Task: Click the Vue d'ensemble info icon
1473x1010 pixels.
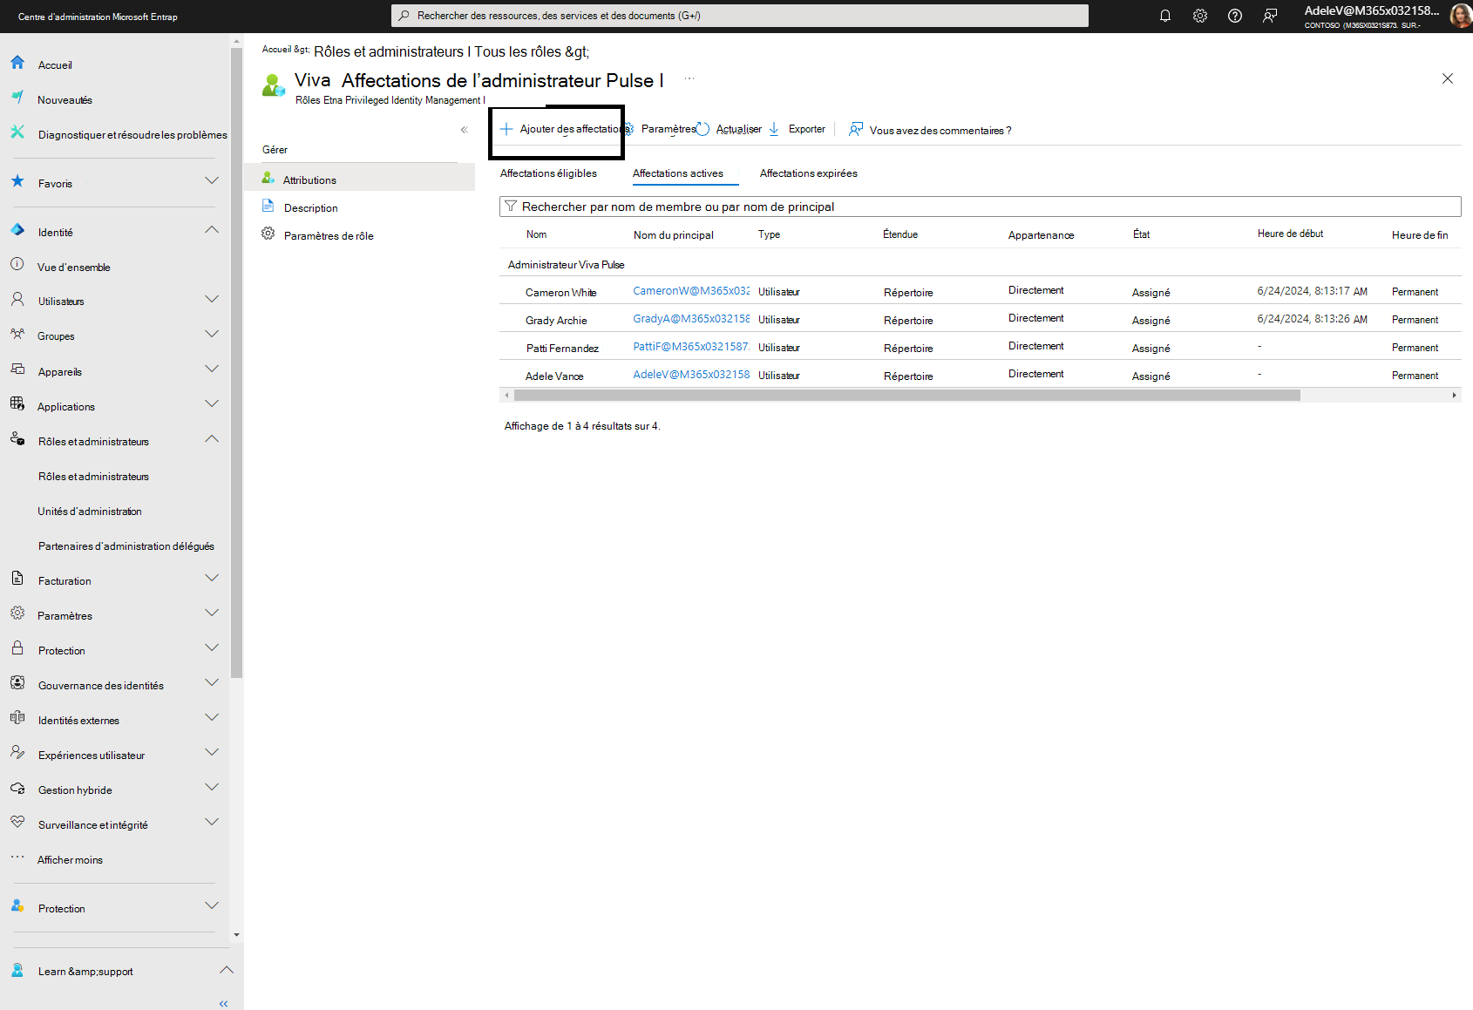Action: coord(17,264)
